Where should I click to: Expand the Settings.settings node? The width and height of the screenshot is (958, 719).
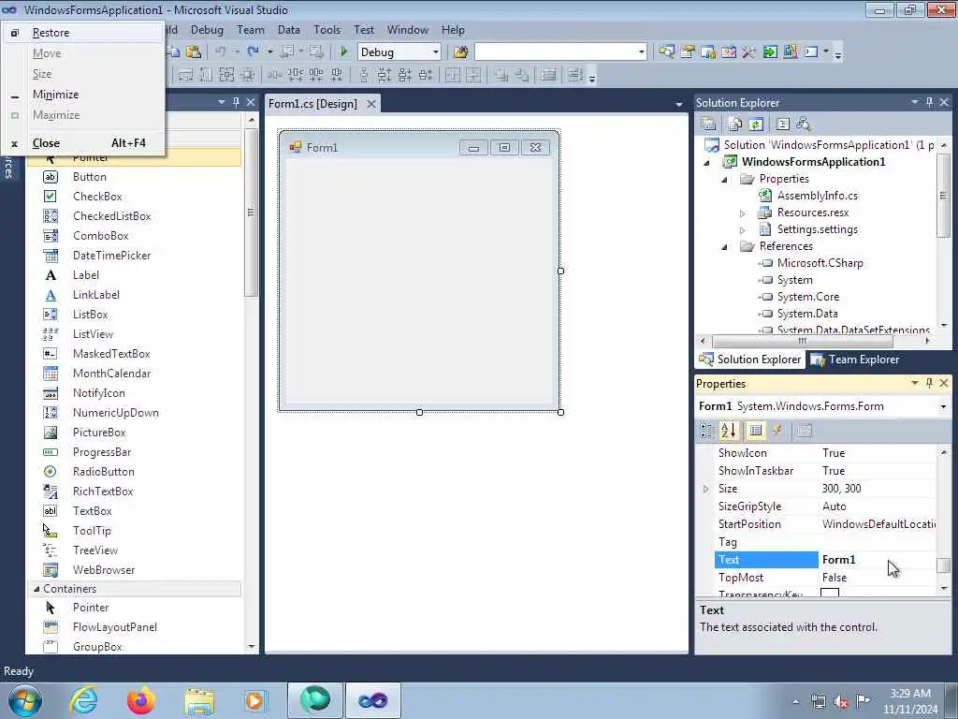click(742, 230)
